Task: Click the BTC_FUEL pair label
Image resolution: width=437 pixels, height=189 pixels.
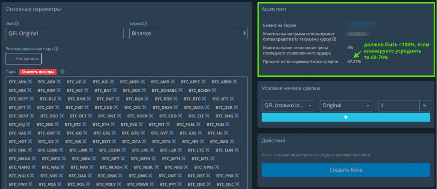Action: tap(186, 124)
